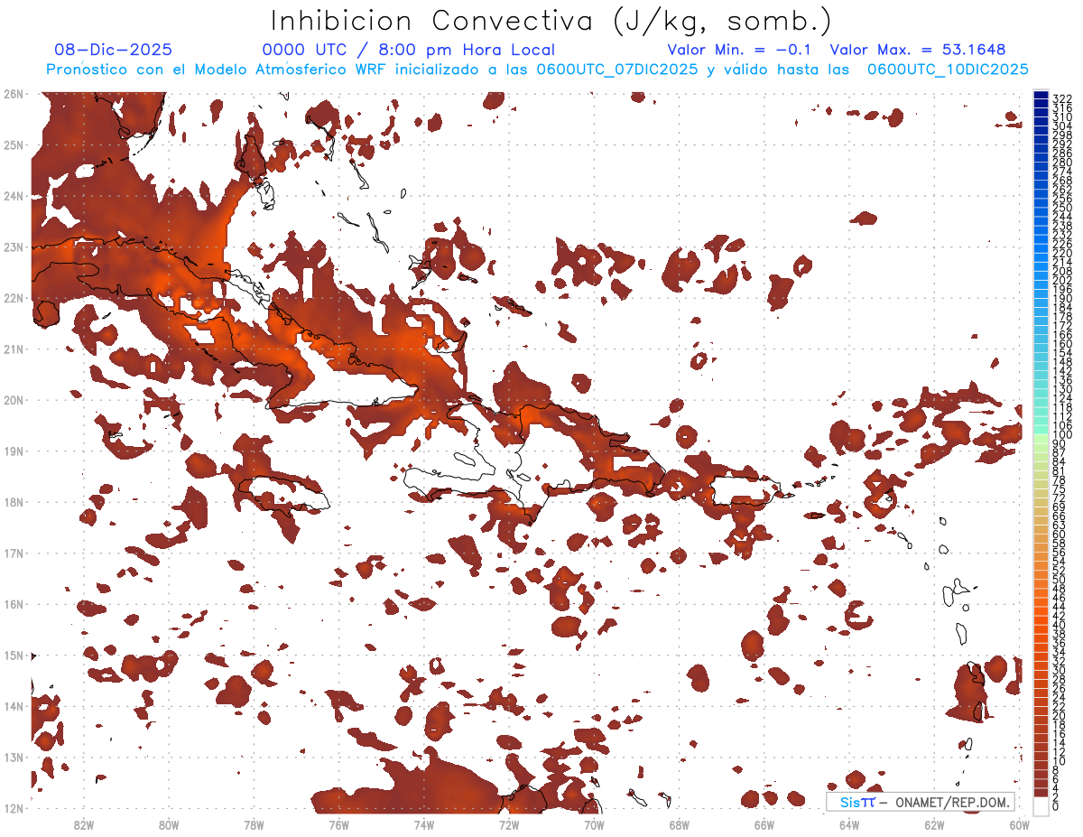Viewport: 1083px width, 837px height.
Task: Click the 68W longitude label
Action: coord(679,825)
